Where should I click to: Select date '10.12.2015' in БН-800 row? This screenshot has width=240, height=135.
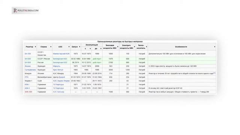(86, 63)
